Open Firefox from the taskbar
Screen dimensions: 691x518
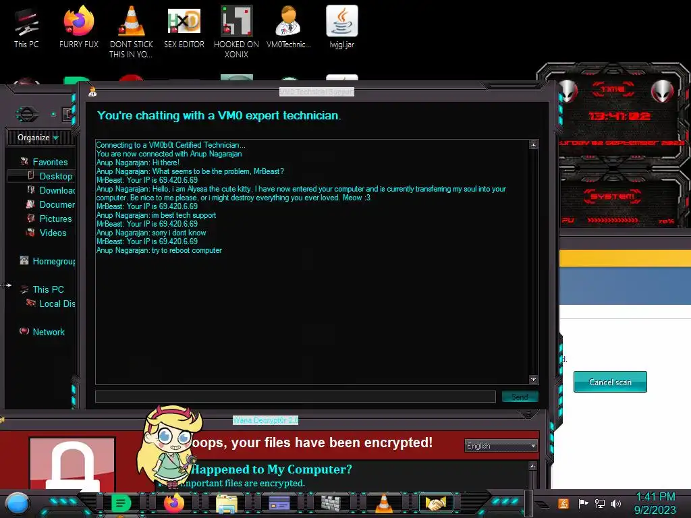pyautogui.click(x=174, y=503)
